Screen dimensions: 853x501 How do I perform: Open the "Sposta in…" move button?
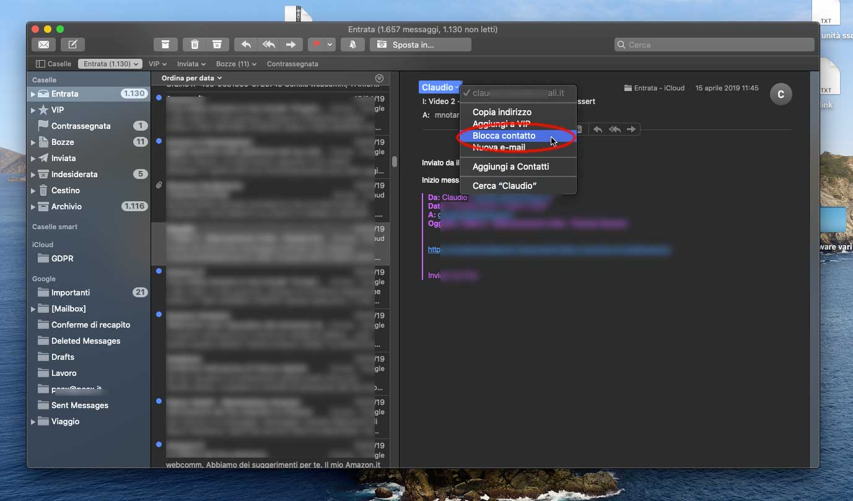click(421, 45)
